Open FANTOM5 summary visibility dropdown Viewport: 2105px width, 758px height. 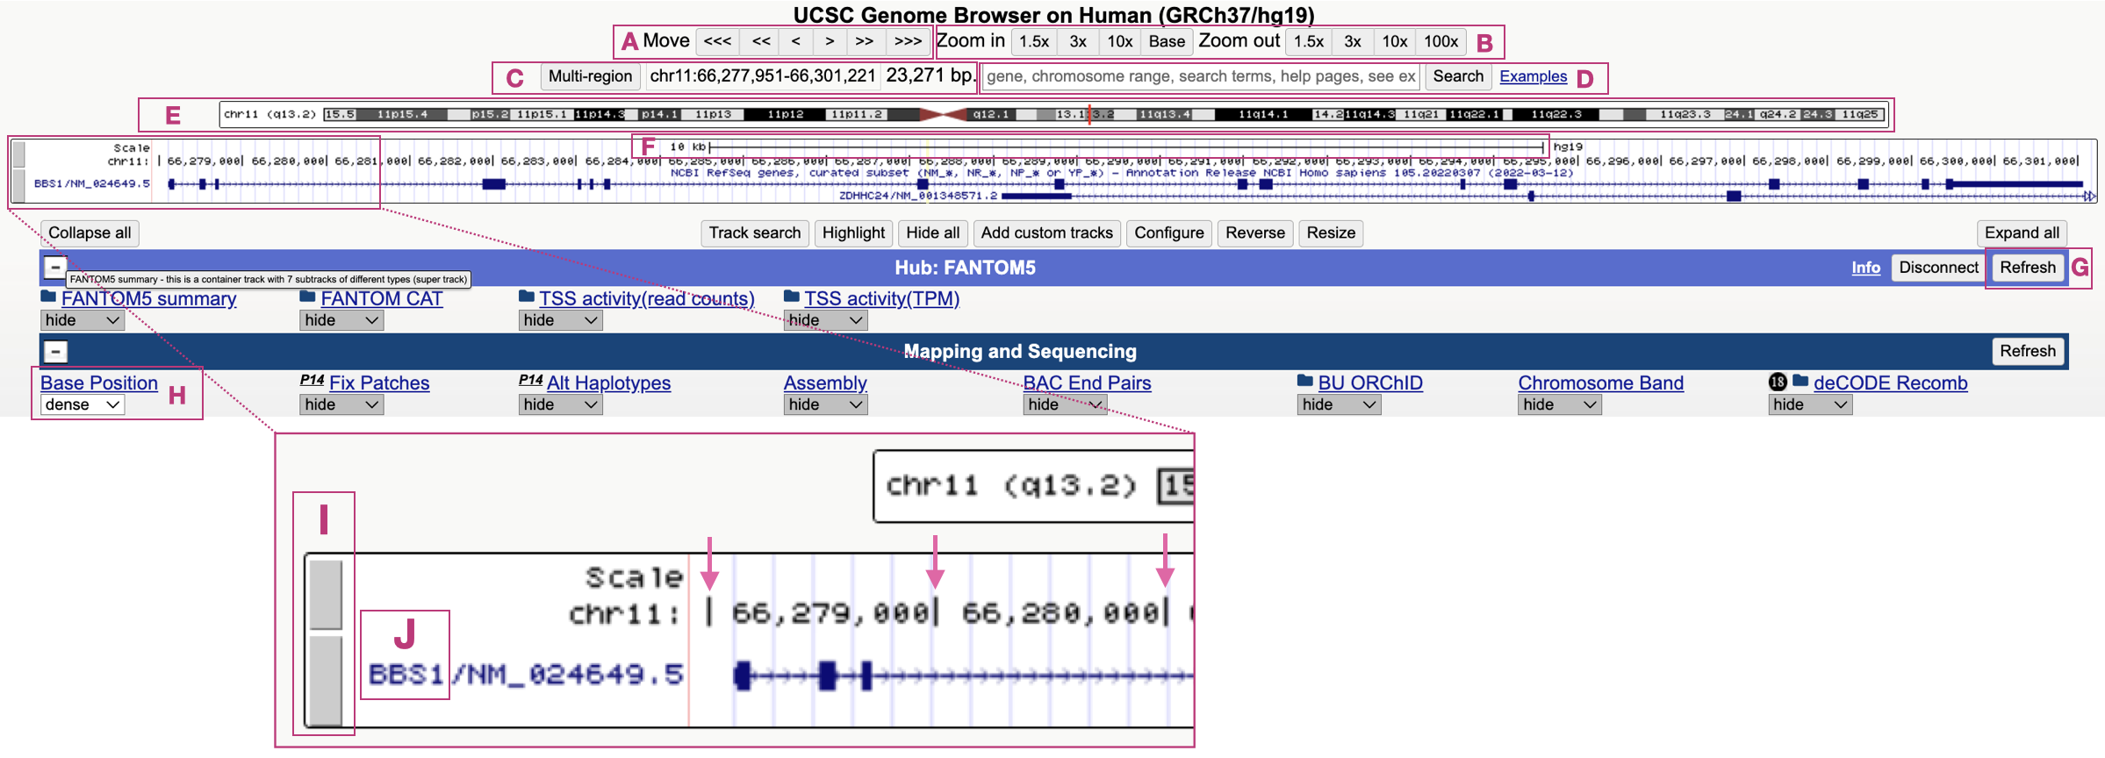82,320
